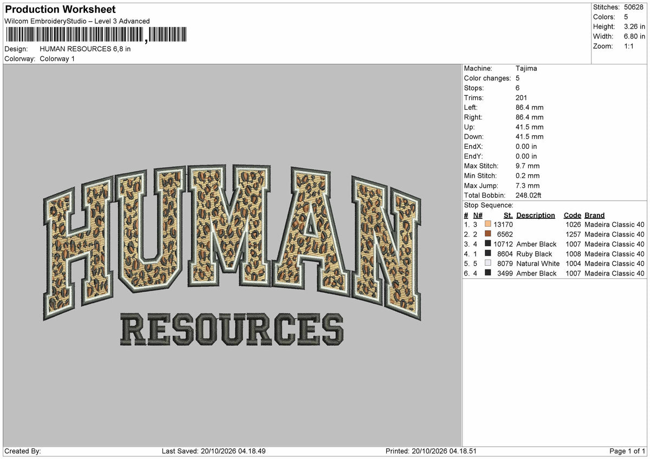This screenshot has width=650, height=459.
Task: Click the 'St.' column header
Action: [x=508, y=215]
